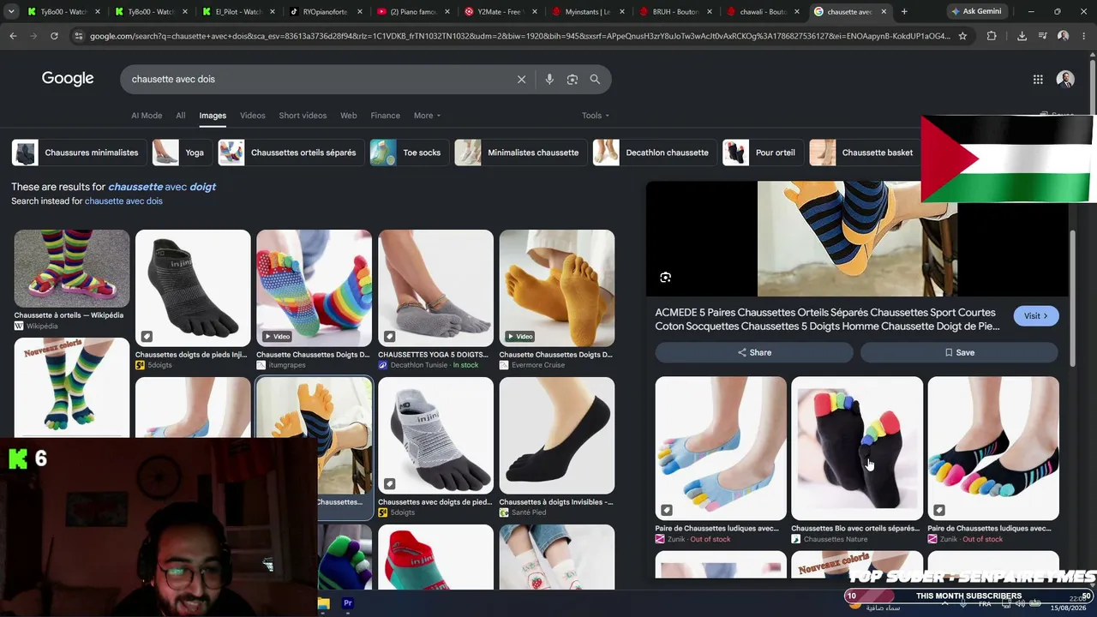Screen dimensions: 1097x617
Task: Close the Y2Mate tab
Action: [x=535, y=12]
